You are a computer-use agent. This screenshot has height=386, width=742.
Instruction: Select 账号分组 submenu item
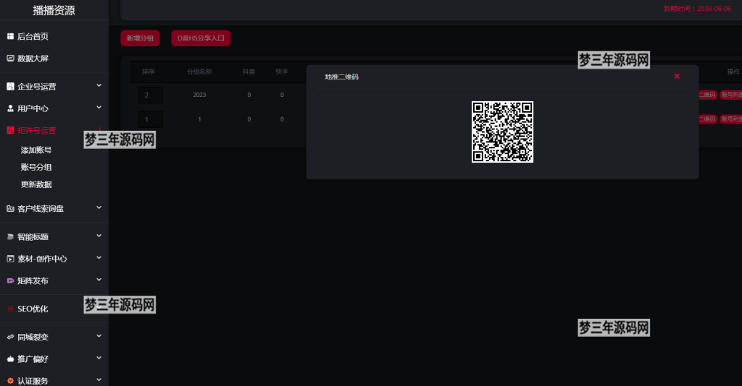point(36,167)
